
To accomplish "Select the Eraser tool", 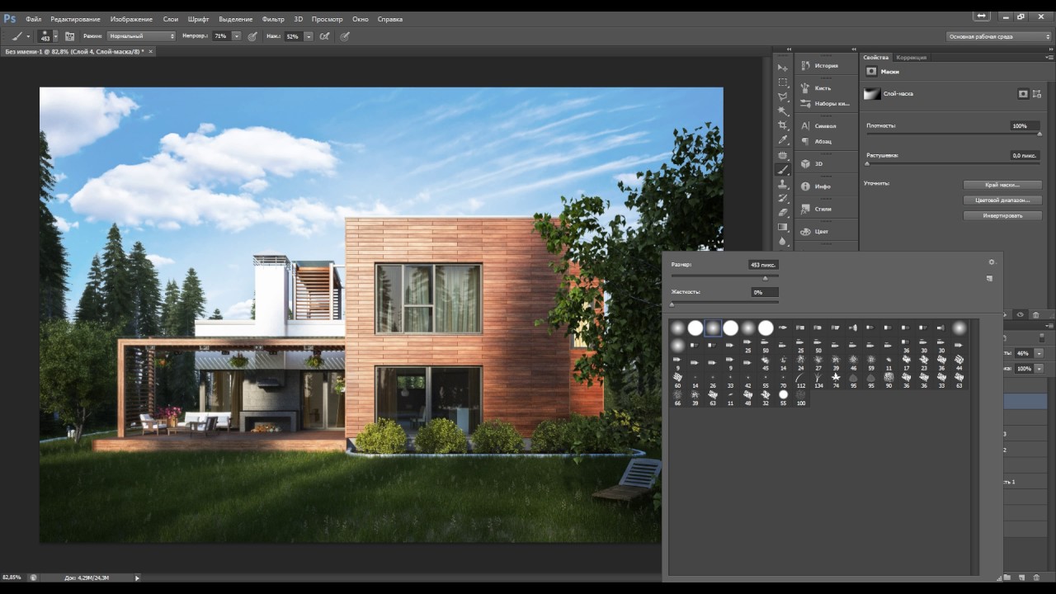I will pos(783,212).
